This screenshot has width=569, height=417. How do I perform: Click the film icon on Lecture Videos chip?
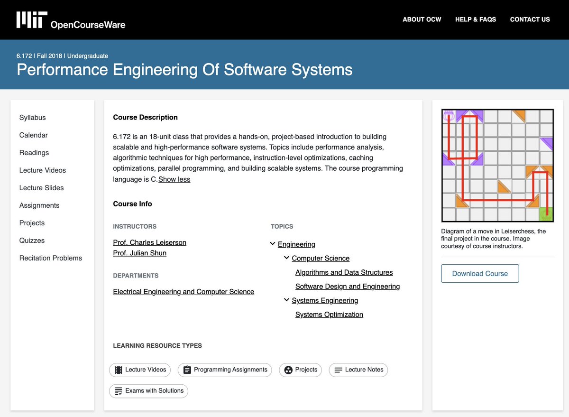(119, 370)
